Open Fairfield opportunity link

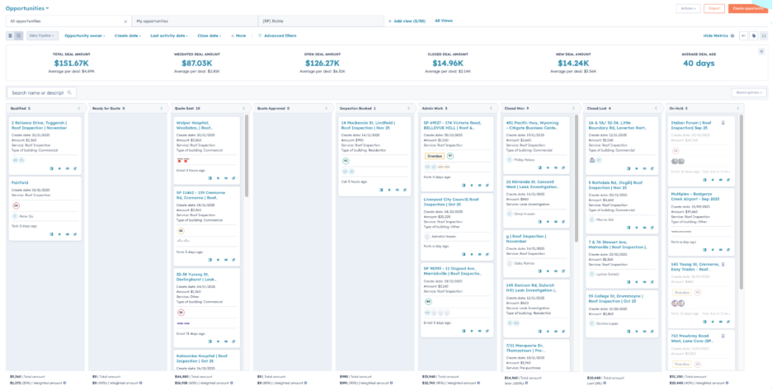(20, 182)
